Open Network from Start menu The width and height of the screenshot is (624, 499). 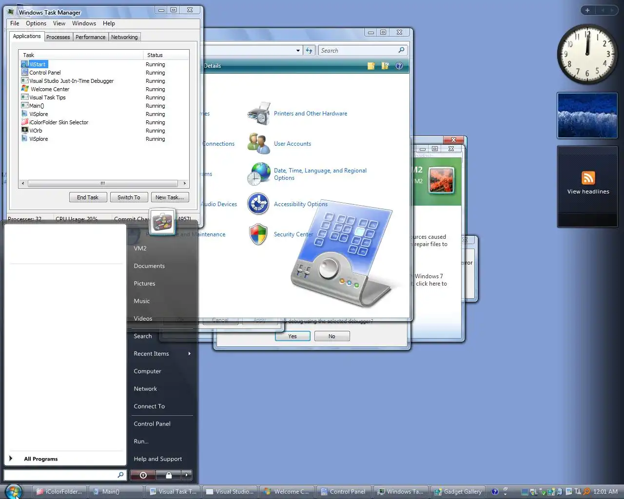tap(145, 389)
